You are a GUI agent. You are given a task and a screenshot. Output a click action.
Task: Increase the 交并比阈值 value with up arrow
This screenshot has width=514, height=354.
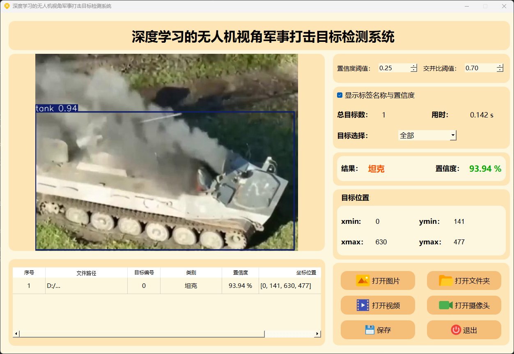pyautogui.click(x=500, y=66)
